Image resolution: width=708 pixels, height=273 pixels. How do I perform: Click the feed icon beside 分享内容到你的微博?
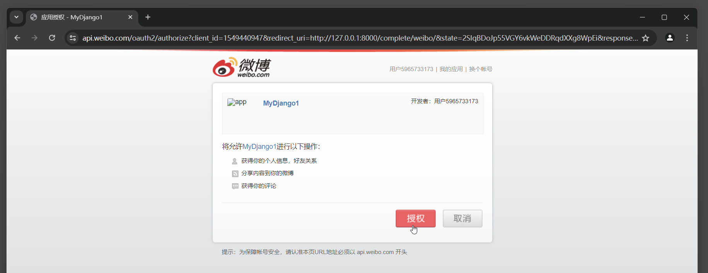coord(235,174)
